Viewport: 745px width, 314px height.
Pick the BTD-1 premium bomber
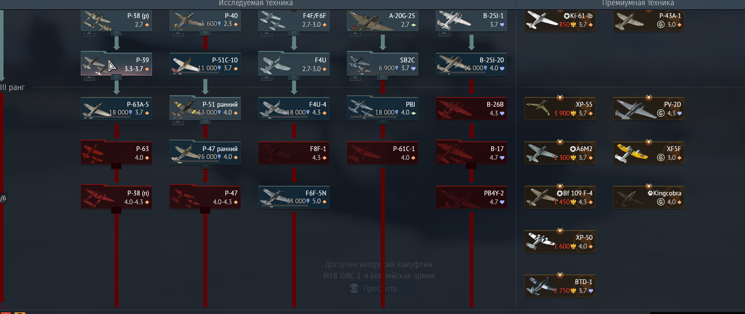[560, 286]
